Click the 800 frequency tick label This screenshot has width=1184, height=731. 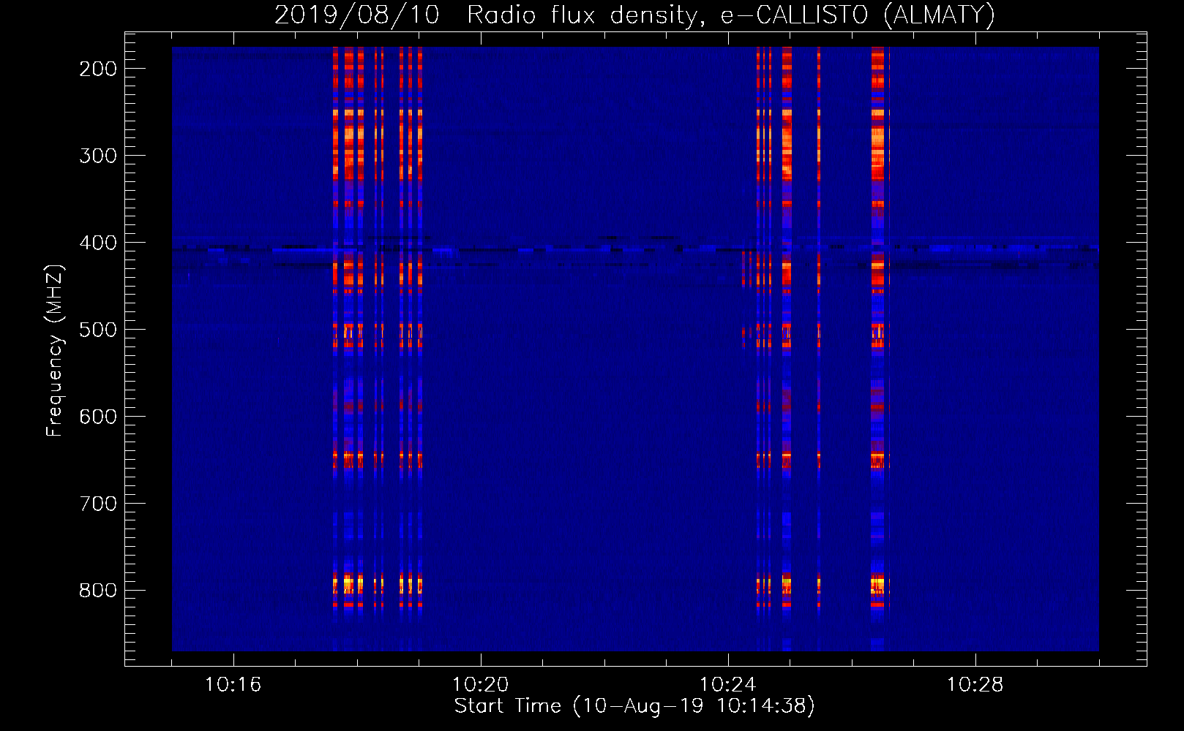98,591
